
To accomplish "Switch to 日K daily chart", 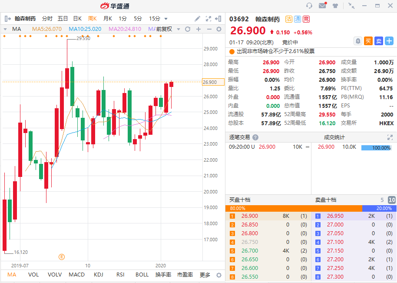I will point(77,19).
